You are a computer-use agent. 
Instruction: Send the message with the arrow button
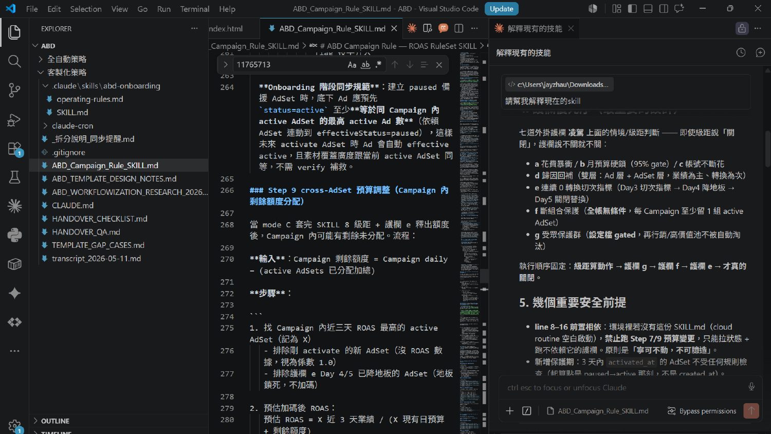pyautogui.click(x=751, y=411)
